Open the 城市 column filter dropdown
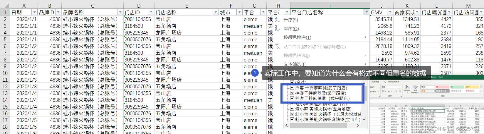484x134 pixels. point(239,12)
